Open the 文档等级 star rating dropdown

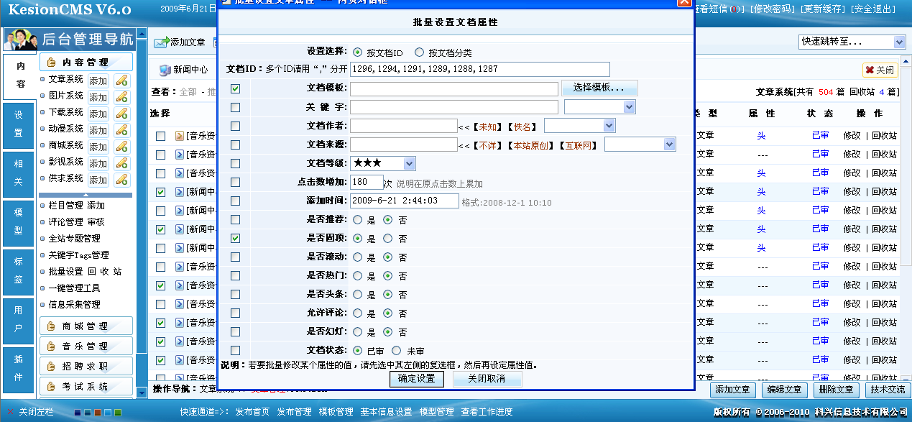pos(409,164)
